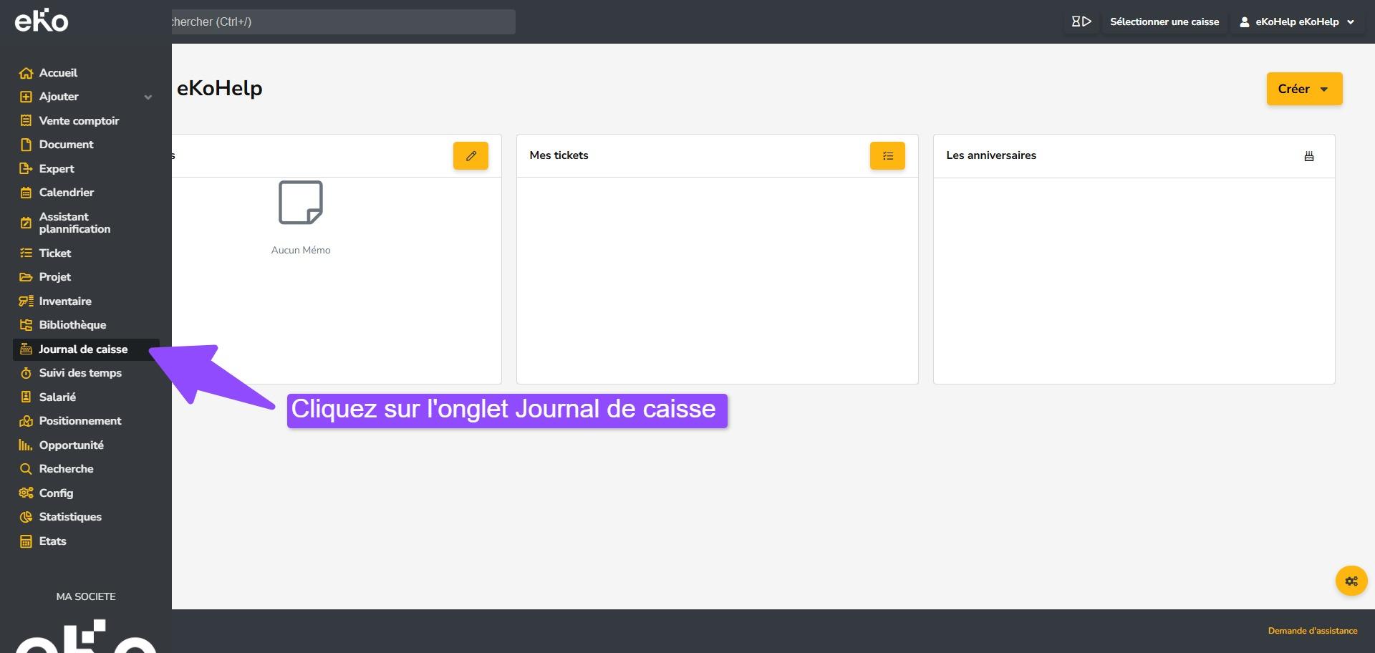
Task: Click the Statistiques pie chart icon
Action: point(26,517)
